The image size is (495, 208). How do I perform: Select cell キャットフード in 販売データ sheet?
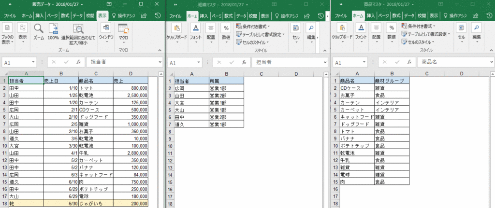pos(96,175)
